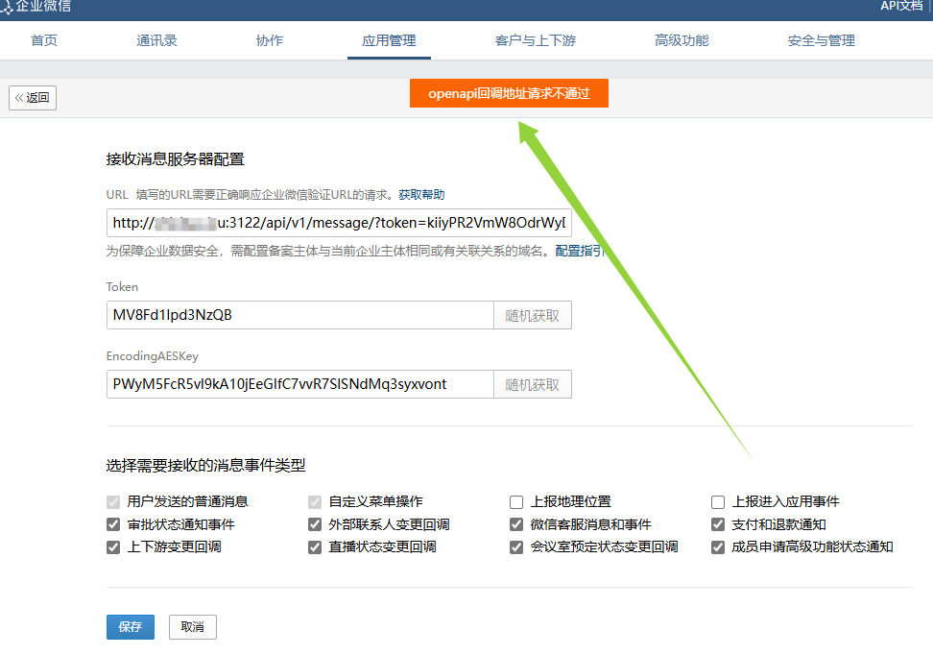Select the 应用管理 tab
933x655 pixels.
[389, 40]
